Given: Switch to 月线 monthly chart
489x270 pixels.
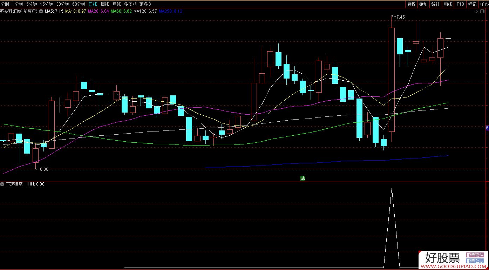Looking at the screenshot, I should (x=116, y=4).
